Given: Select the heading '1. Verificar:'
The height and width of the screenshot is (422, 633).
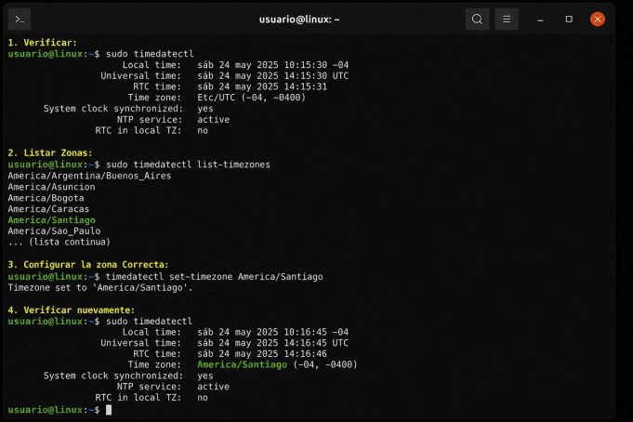Looking at the screenshot, I should 43,43.
